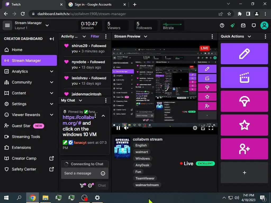
Task: Click the clip icon on preview player
Action: pyautogui.click(x=203, y=128)
